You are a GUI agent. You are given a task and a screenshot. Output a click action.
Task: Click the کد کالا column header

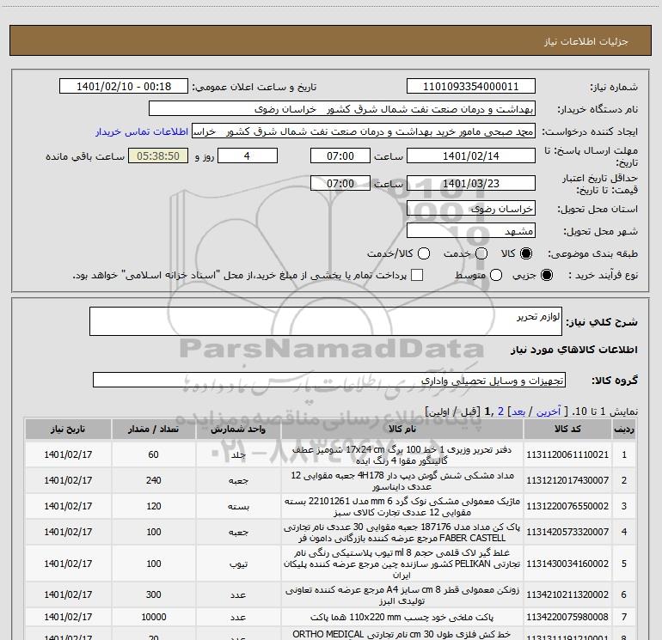567,429
